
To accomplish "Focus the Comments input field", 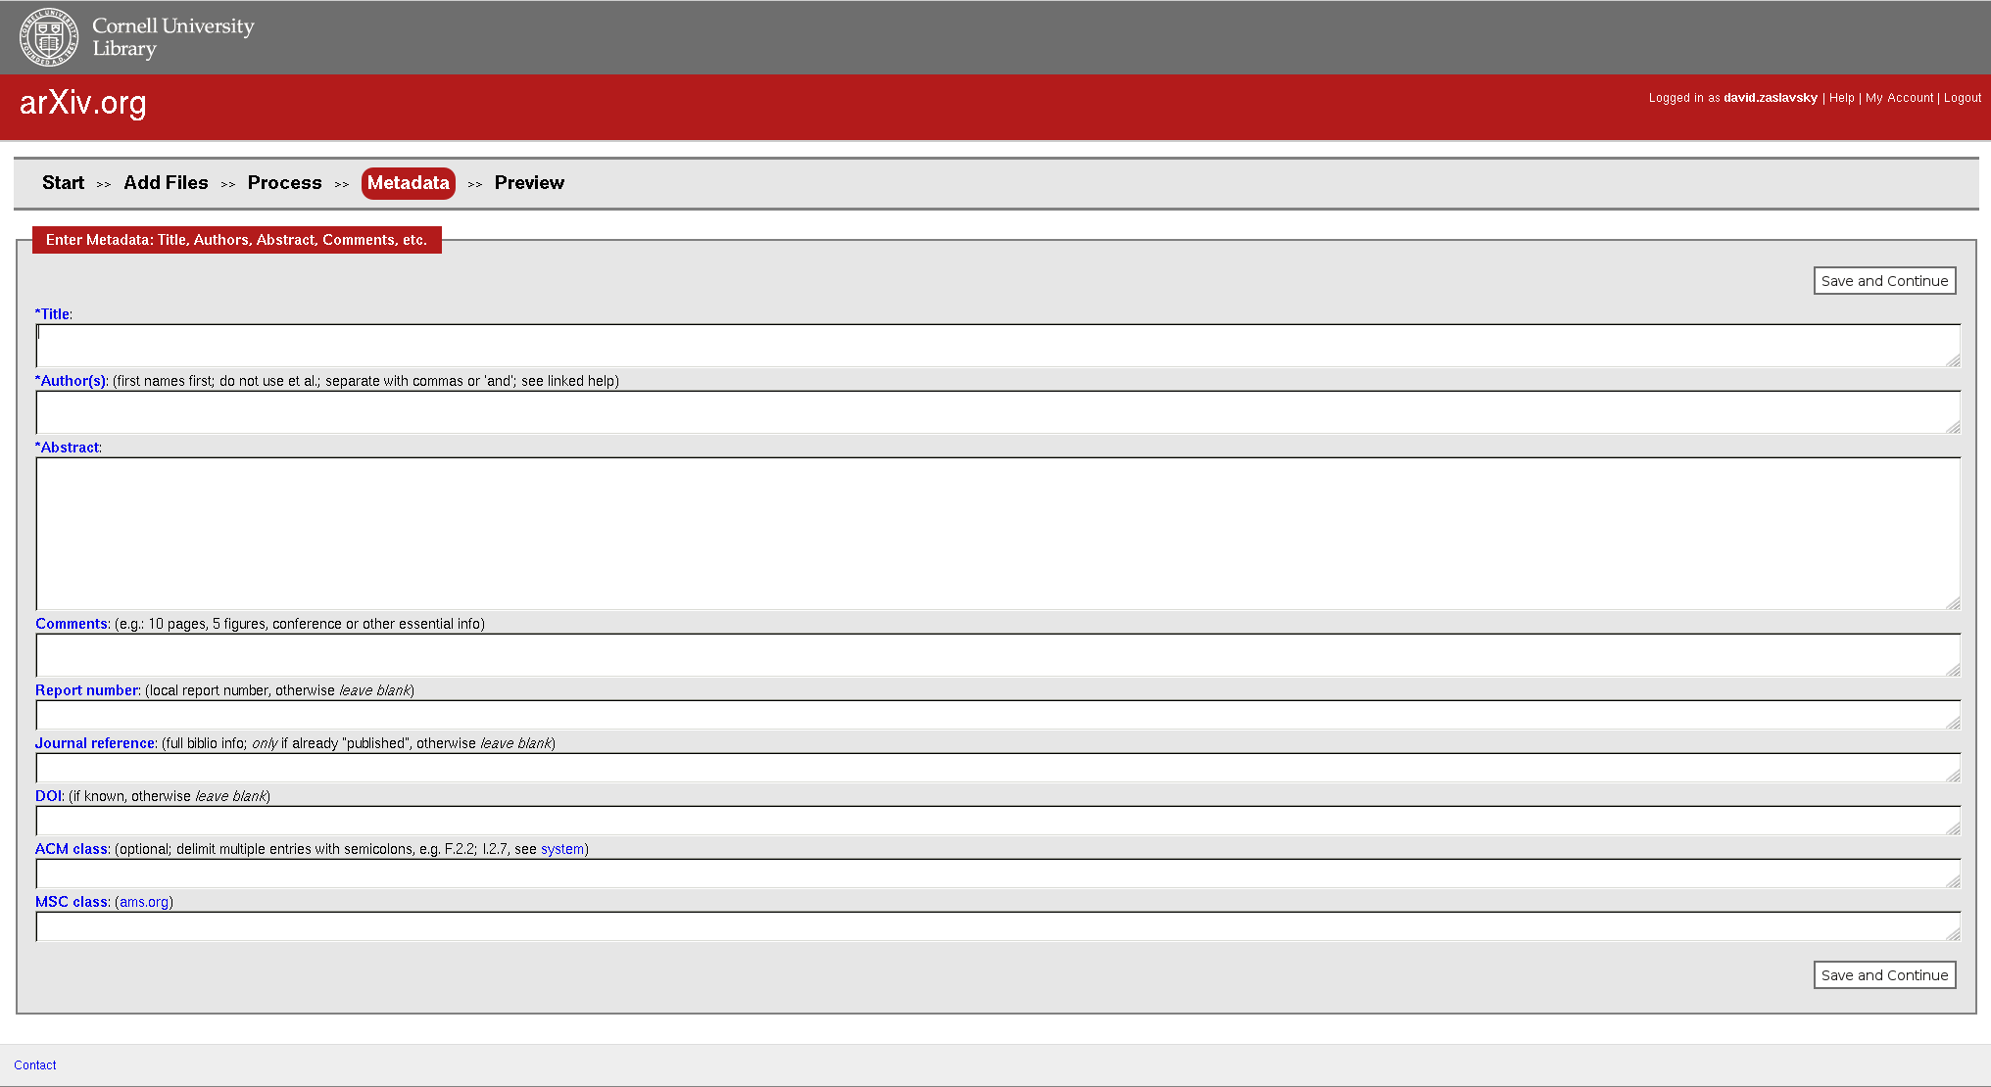I will tap(997, 655).
